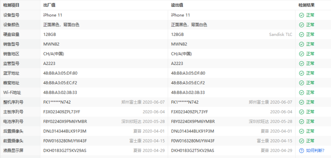Click factory serial FK1******N742

(x=57, y=102)
